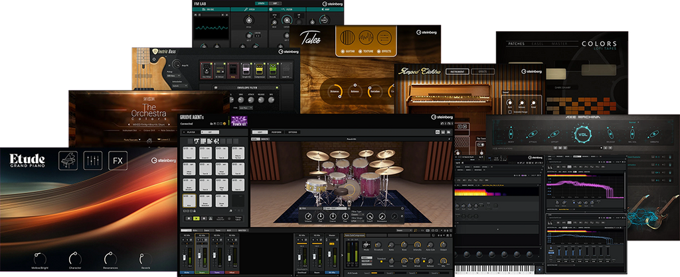Click the yellow play button in Groove Agent
The height and width of the screenshot is (277, 680).
tap(197, 219)
